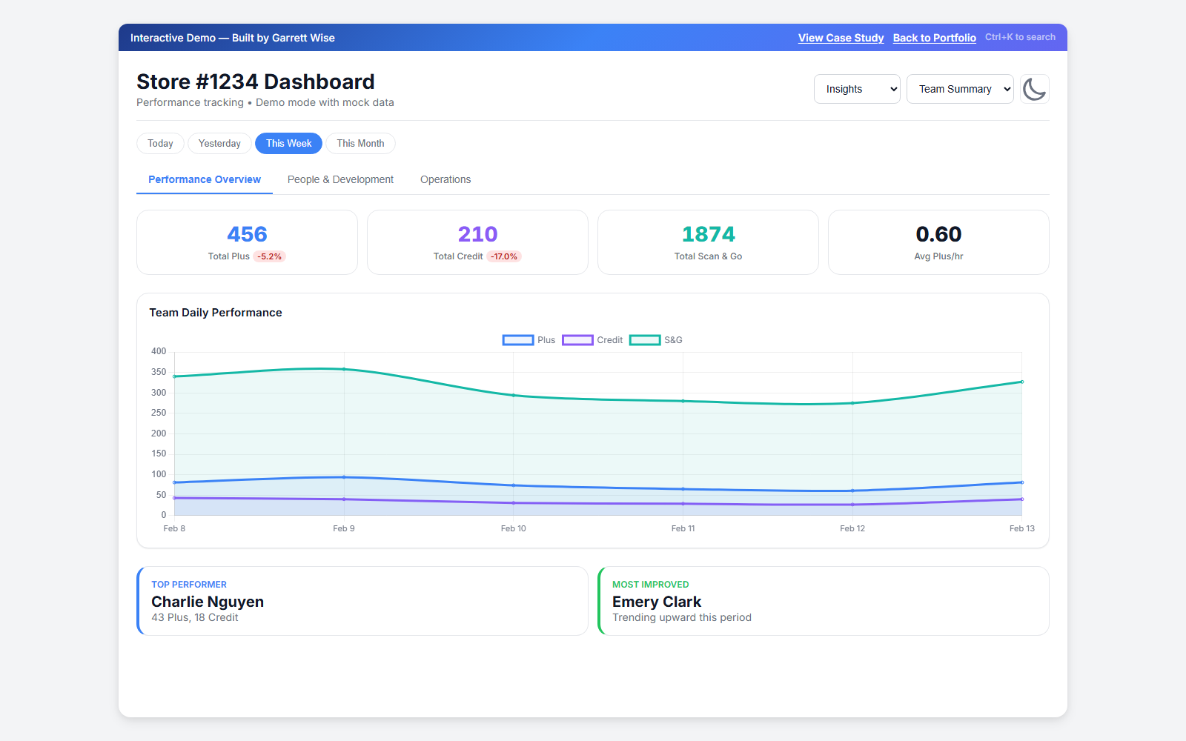View Emery Clark's most improved card
The height and width of the screenshot is (741, 1186).
(823, 600)
